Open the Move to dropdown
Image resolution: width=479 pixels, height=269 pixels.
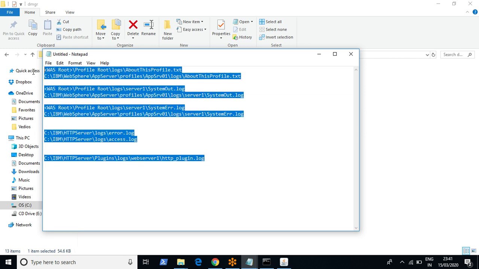101,30
